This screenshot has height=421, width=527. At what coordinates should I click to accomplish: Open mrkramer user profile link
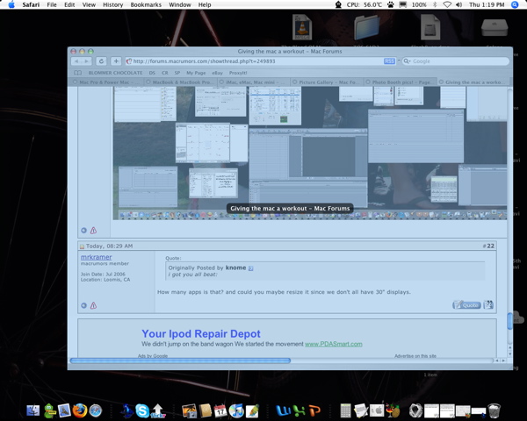click(x=96, y=257)
